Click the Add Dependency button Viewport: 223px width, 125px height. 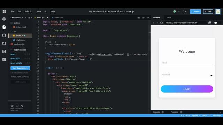pyautogui.click(x=20, y=68)
